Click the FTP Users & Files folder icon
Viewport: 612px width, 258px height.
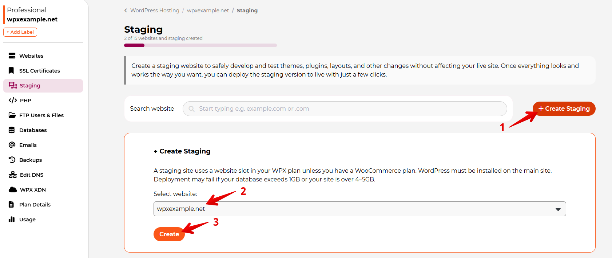tap(12, 115)
